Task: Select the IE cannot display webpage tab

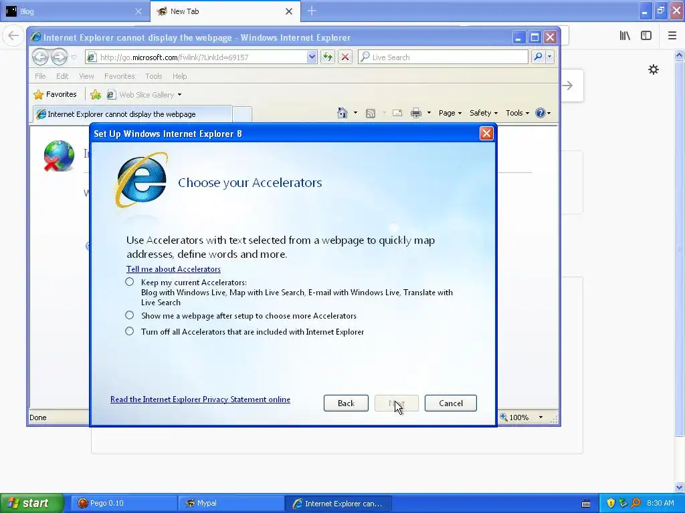Action: (132, 114)
